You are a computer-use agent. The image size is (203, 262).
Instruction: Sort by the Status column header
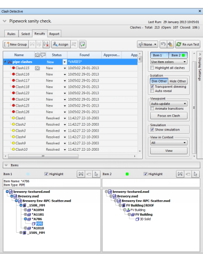pos(56,55)
